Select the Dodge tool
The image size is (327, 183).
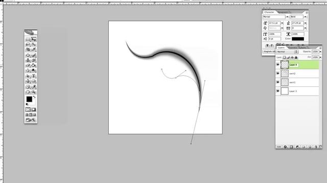tap(34, 71)
